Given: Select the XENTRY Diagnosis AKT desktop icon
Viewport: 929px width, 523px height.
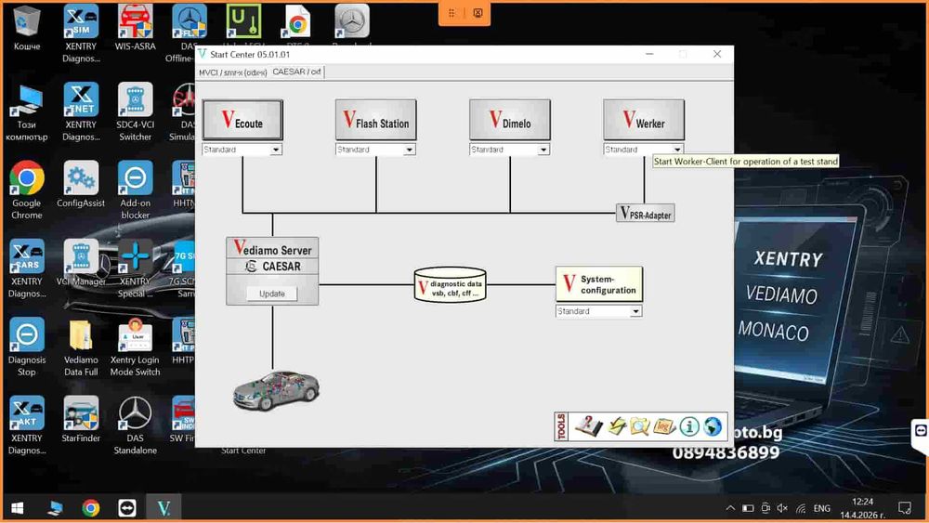Looking at the screenshot, I should point(27,425).
